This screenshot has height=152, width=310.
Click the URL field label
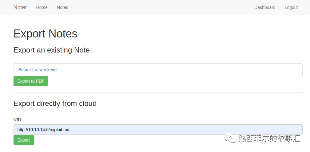point(18,120)
